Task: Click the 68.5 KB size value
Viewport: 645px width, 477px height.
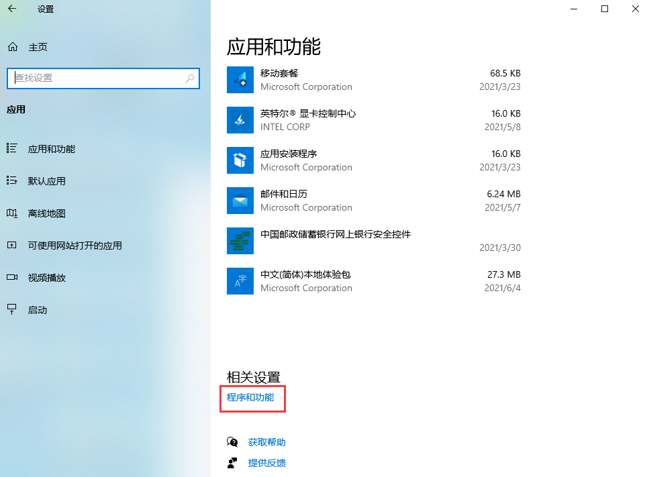Action: [x=505, y=73]
